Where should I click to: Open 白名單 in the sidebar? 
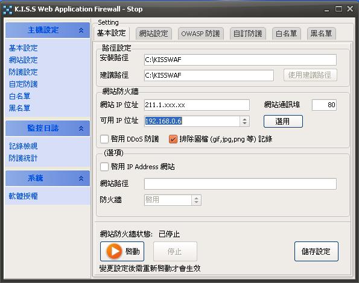19,96
